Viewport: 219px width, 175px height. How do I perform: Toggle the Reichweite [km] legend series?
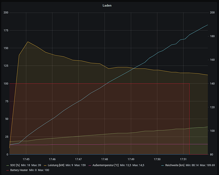(175, 165)
